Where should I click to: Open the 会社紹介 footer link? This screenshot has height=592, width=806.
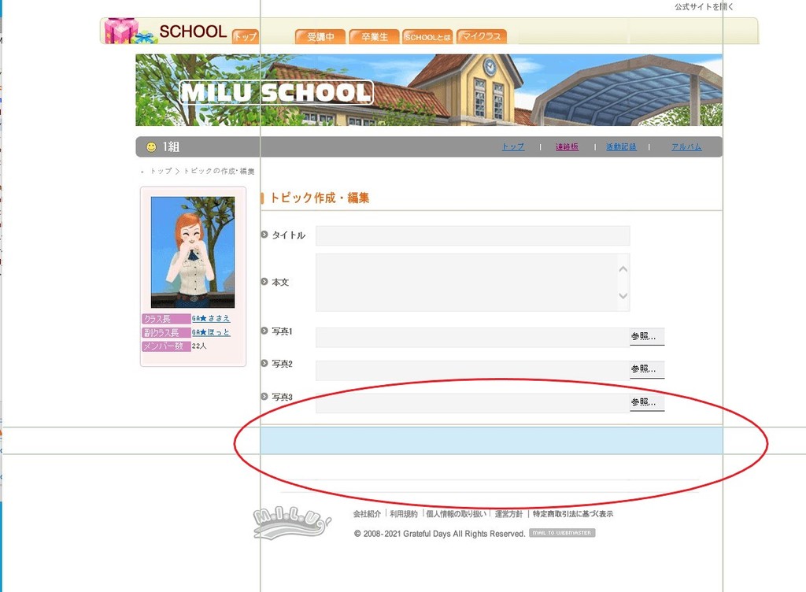coord(367,514)
